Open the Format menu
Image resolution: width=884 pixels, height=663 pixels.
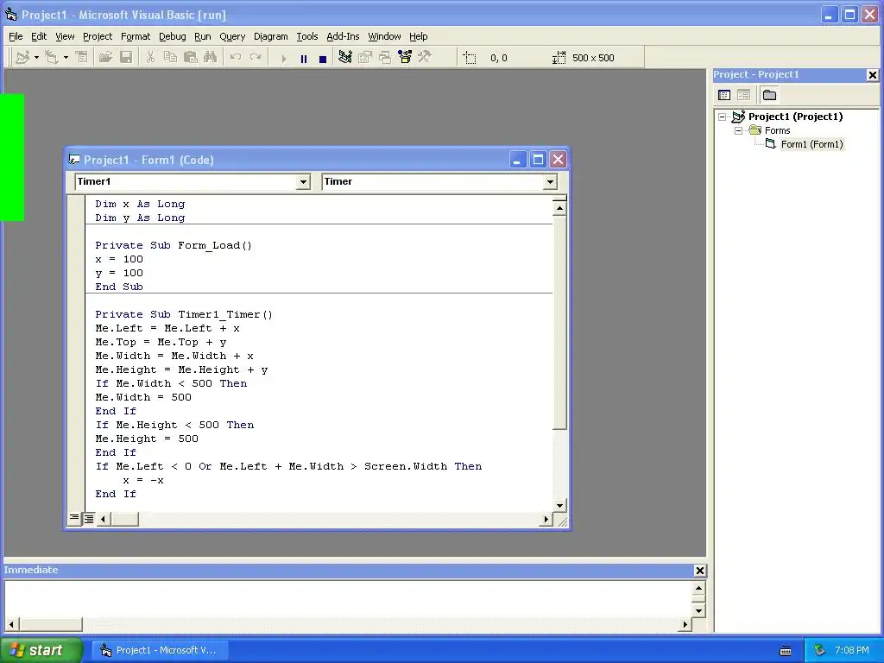pyautogui.click(x=136, y=36)
